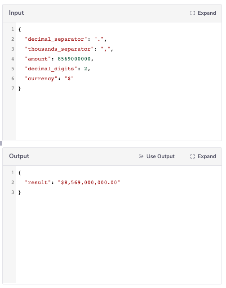The width and height of the screenshot is (226, 288).
Task: Click the thousands_separator value ","
Action: (106, 49)
